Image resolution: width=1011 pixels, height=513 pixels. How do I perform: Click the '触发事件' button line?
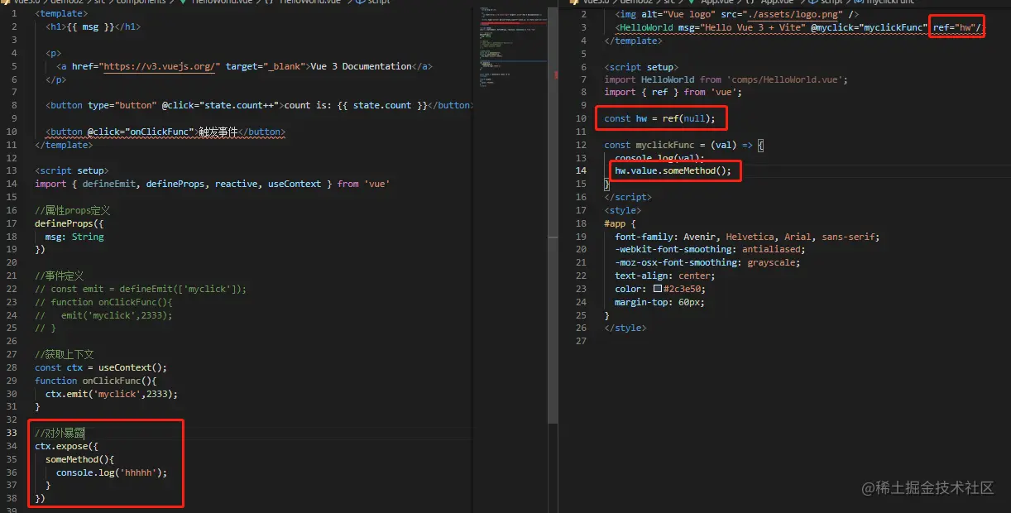pyautogui.click(x=165, y=132)
